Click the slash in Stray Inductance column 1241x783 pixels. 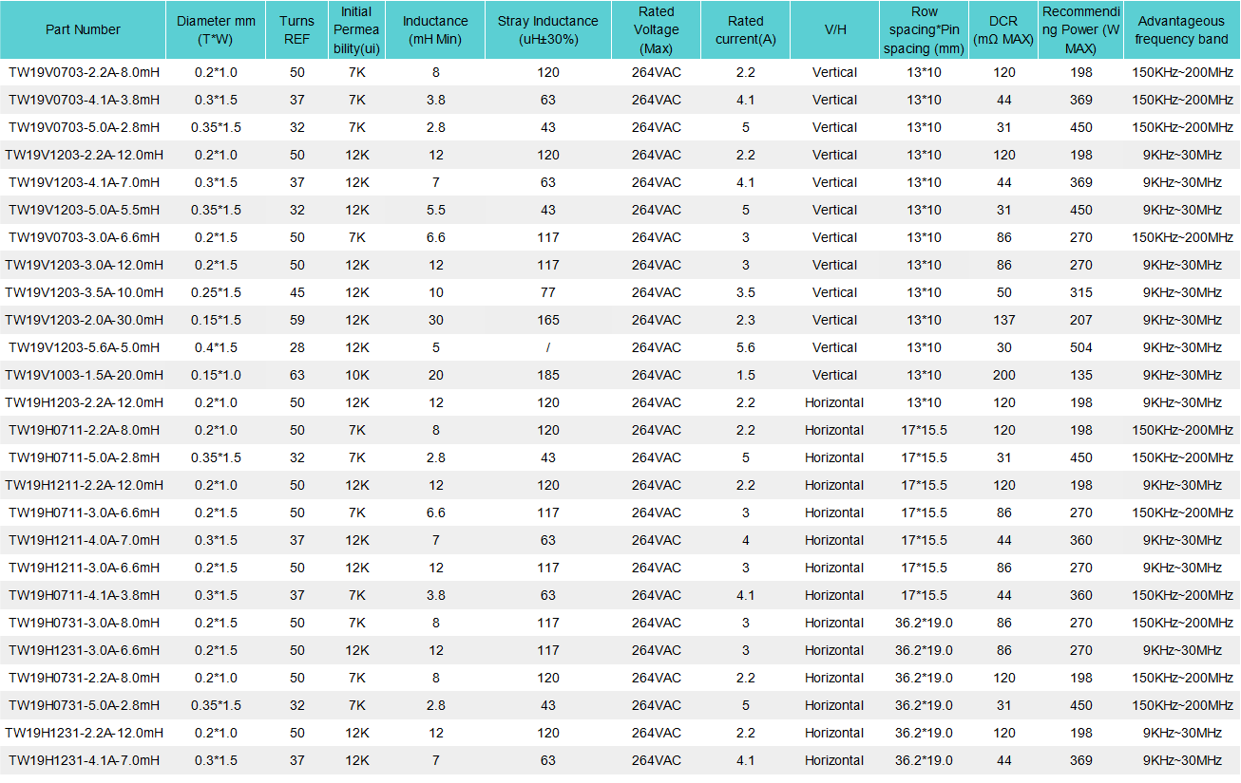[547, 347]
